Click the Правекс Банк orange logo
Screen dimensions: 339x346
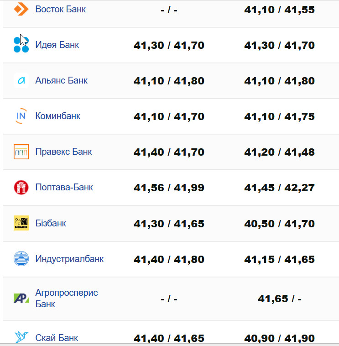point(21,152)
